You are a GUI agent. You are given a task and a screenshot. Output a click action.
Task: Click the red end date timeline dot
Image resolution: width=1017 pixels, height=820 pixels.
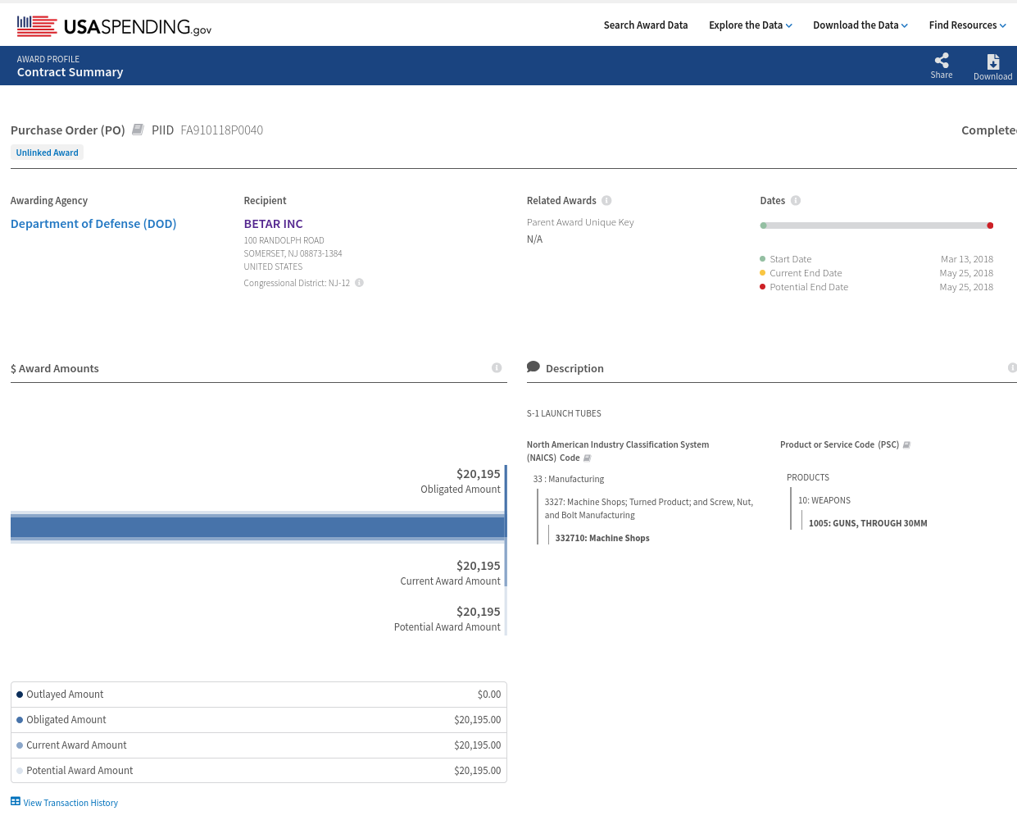(x=990, y=225)
